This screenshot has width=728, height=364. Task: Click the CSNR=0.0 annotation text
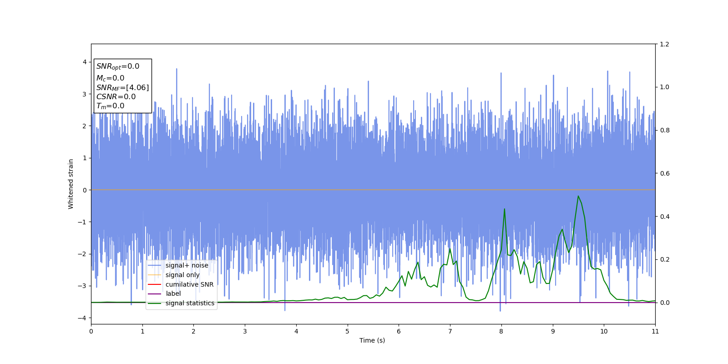(116, 97)
